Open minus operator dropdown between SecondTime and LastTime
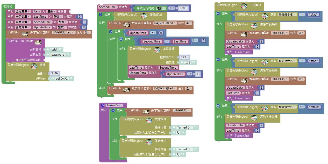The image size is (328, 164). pos(167,41)
